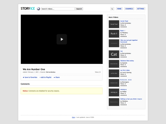Screen dimensions: 166x124
Task: Open 'Editing so fast you think I macro' link
Action: (131, 99)
